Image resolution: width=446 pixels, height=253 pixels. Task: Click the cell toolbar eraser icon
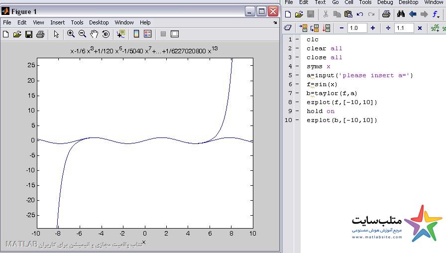[288, 28]
